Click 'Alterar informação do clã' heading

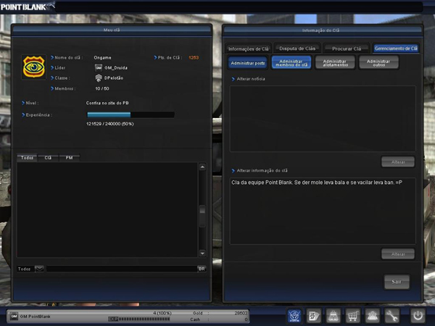(262, 171)
